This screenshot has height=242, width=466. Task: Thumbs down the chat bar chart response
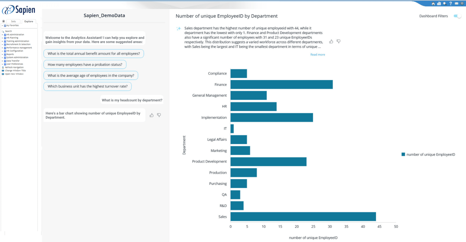click(159, 115)
